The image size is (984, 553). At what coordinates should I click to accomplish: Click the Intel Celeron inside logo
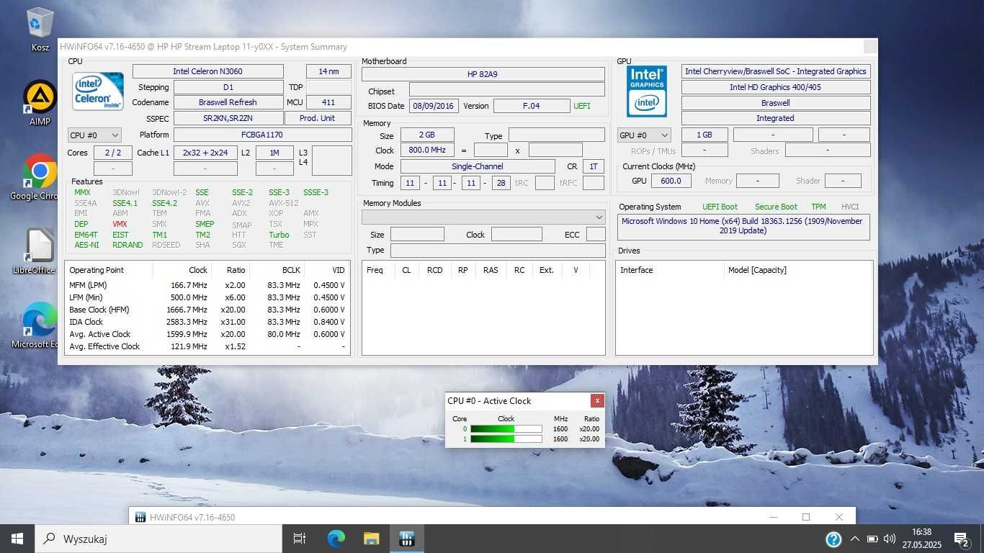[98, 91]
